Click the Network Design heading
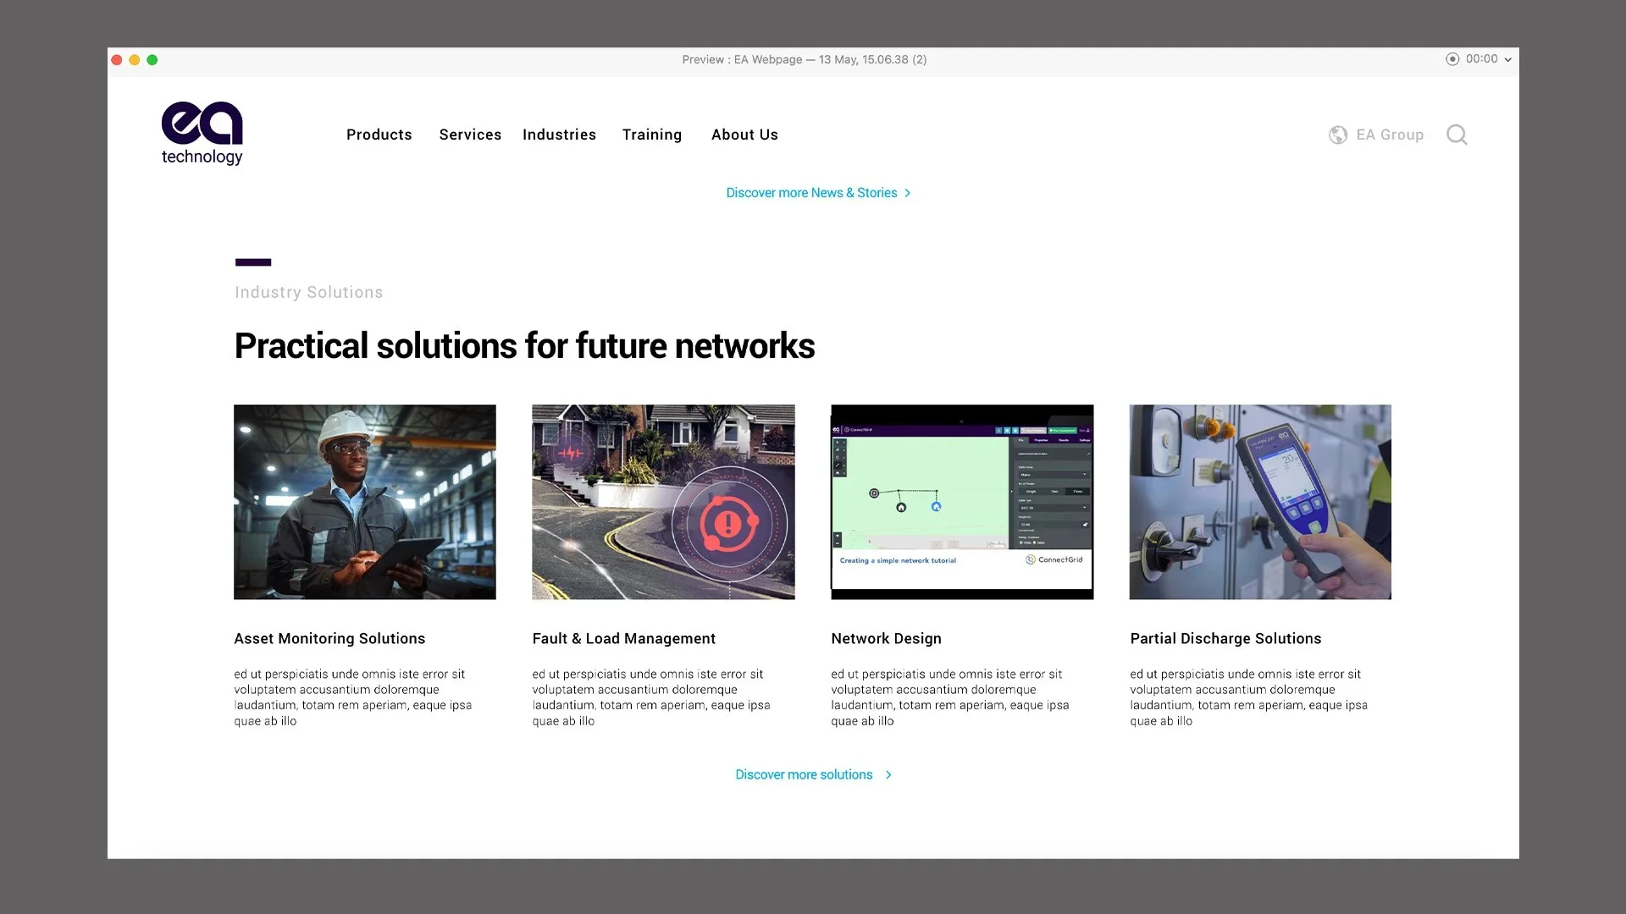The height and width of the screenshot is (914, 1626). click(886, 638)
